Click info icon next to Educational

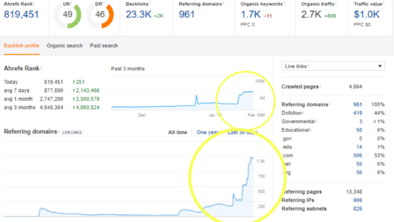pyautogui.click(x=311, y=129)
